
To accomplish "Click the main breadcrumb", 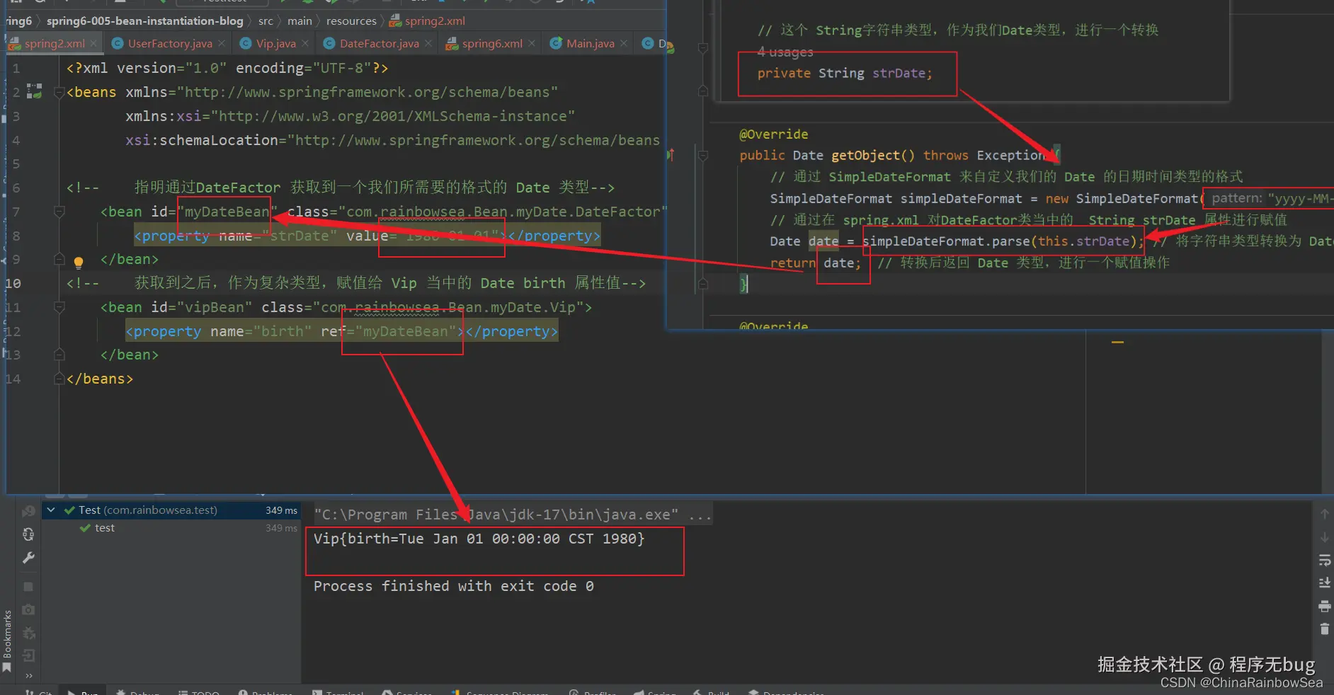I will (300, 21).
